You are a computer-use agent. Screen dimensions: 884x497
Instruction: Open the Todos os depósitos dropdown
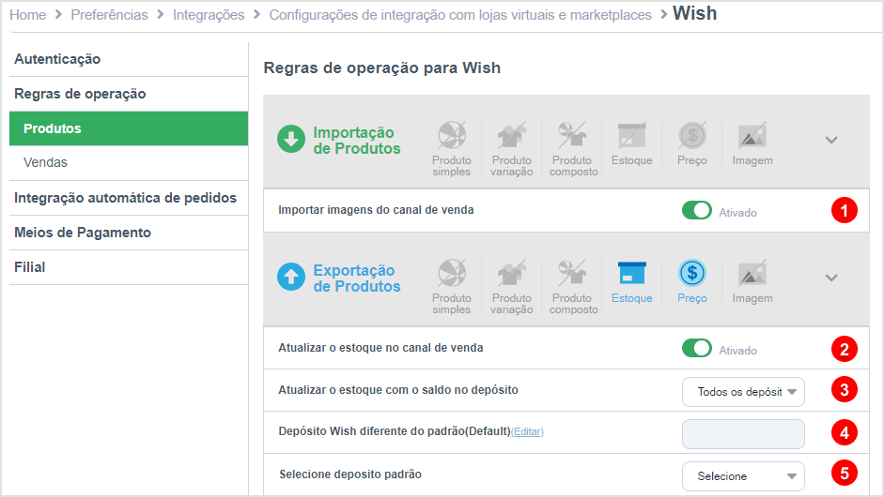tap(743, 392)
